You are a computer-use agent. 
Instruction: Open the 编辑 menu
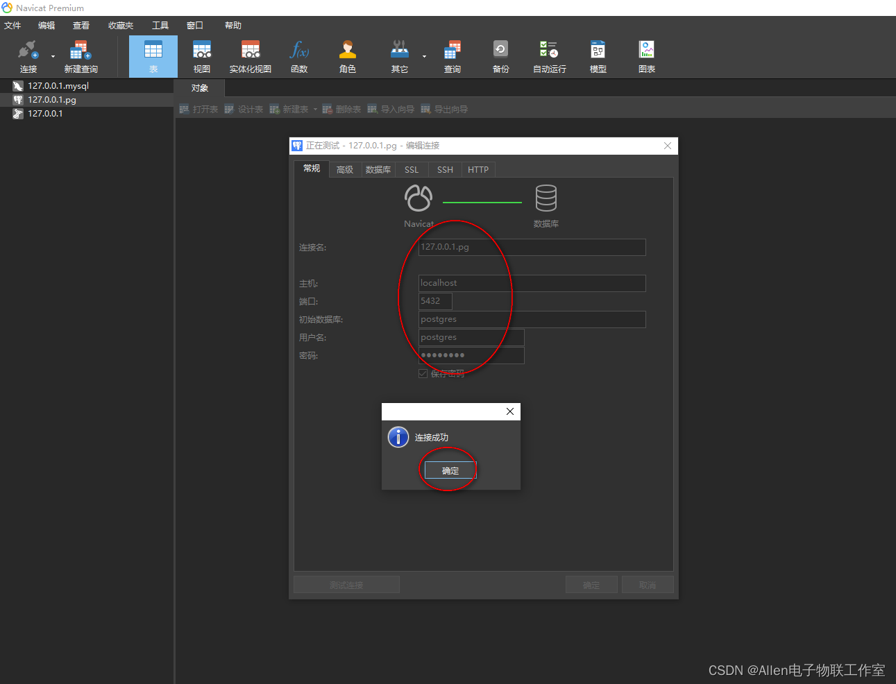coord(47,26)
